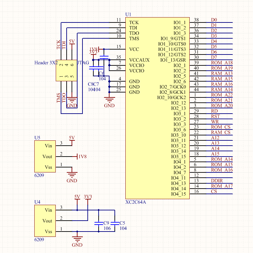Image resolution: width=253 pixels, height=253 pixels.
Task: Click the RST net label
Action: pyautogui.click(x=215, y=116)
